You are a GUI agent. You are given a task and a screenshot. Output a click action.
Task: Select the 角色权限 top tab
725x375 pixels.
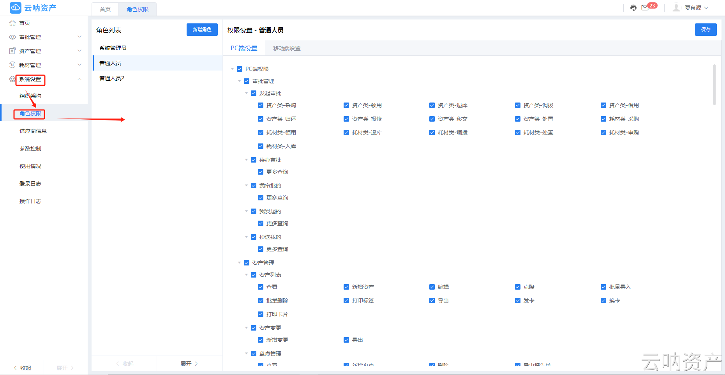coord(138,9)
